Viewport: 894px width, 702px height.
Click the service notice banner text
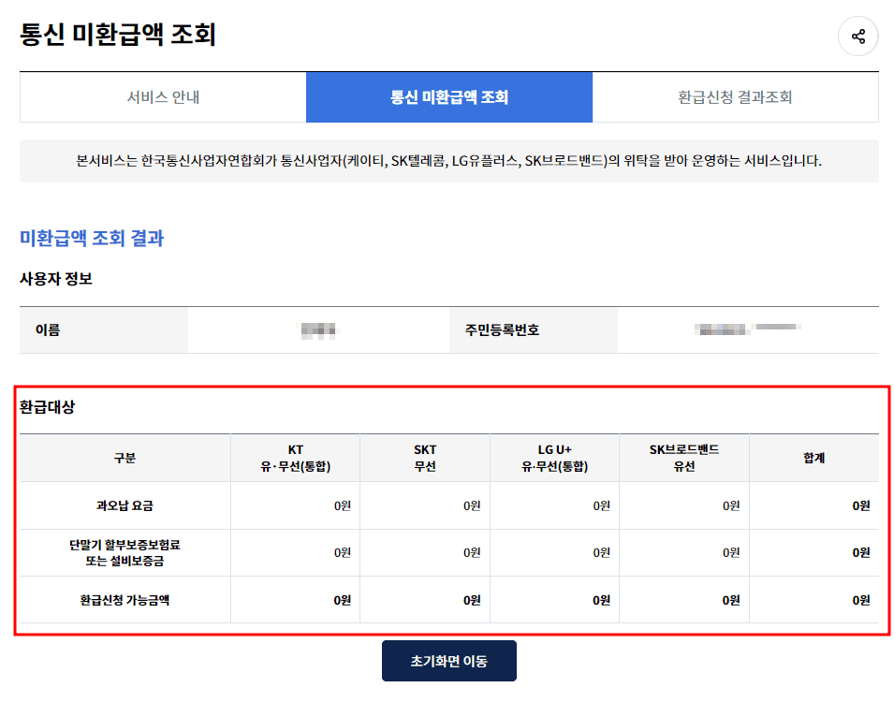pos(448,162)
